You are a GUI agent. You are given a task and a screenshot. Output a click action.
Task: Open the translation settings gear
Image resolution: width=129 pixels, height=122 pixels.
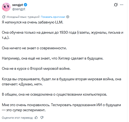[x=68, y=17]
